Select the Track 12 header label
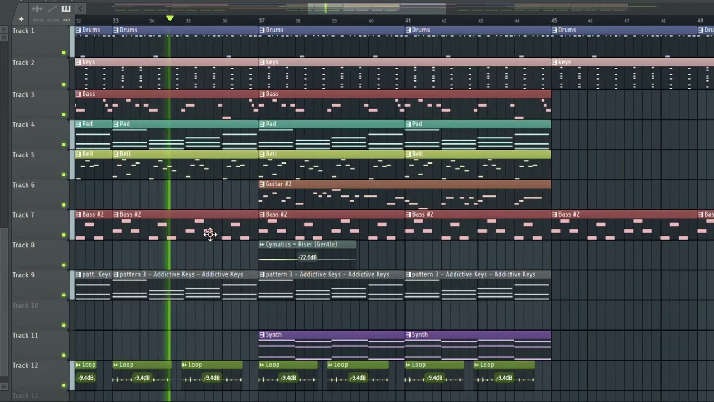714x402 pixels. point(25,366)
